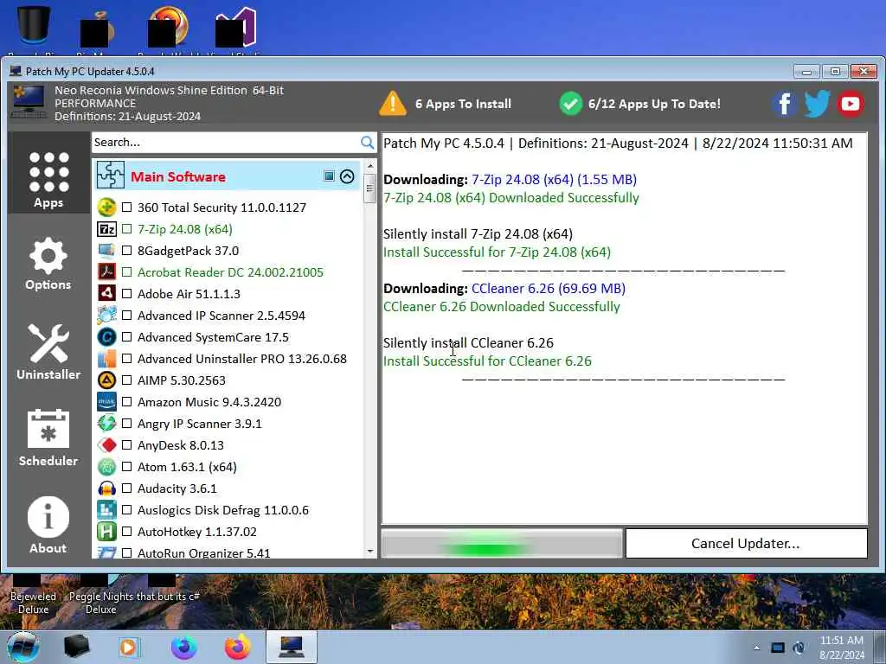The height and width of the screenshot is (664, 886).
Task: Check the 7-Zip 24.08 (x64) checkbox
Action: point(127,228)
